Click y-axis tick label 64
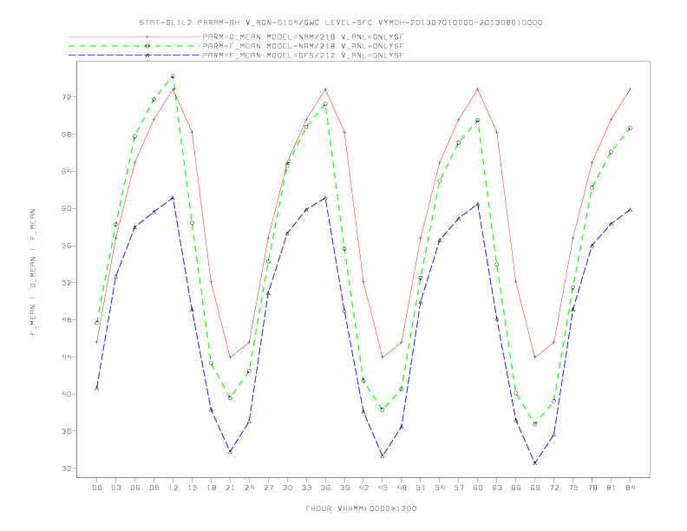 67,171
